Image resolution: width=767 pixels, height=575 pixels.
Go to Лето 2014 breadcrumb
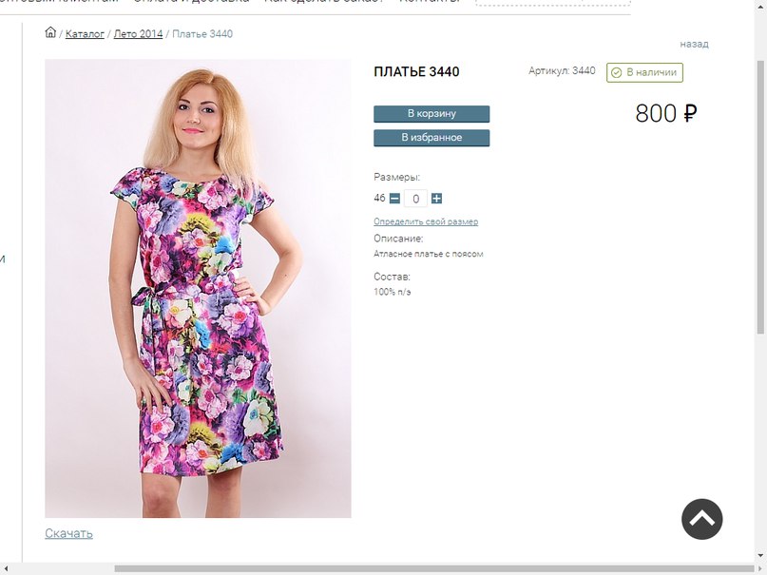coord(138,33)
